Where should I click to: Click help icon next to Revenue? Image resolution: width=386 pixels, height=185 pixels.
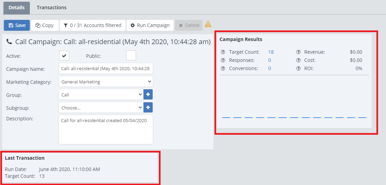tap(298, 52)
